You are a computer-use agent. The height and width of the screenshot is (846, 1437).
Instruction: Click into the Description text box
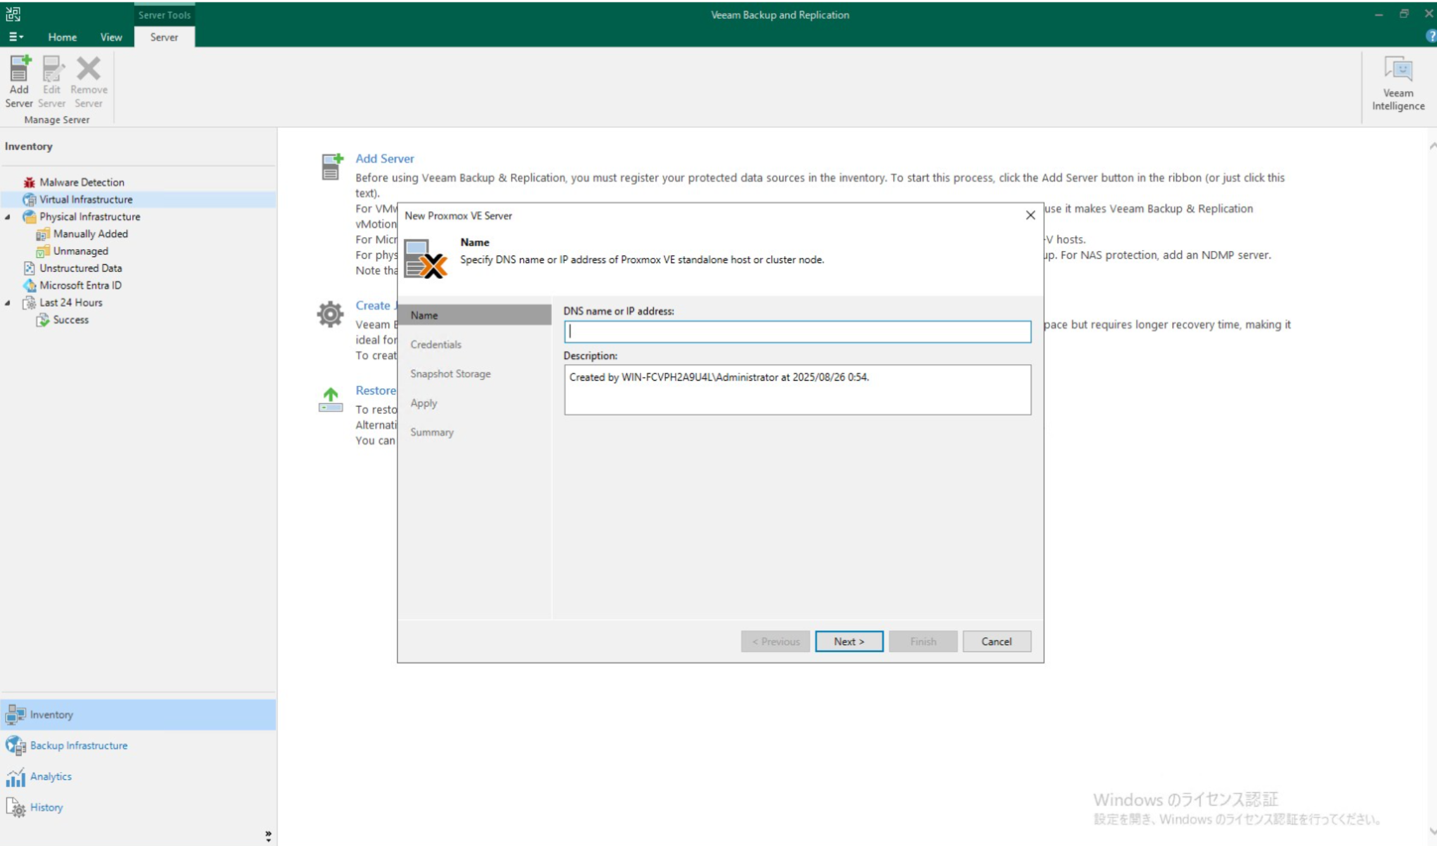pyautogui.click(x=797, y=389)
